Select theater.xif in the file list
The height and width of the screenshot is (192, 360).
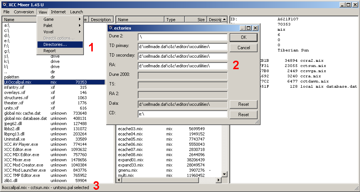click(14, 103)
